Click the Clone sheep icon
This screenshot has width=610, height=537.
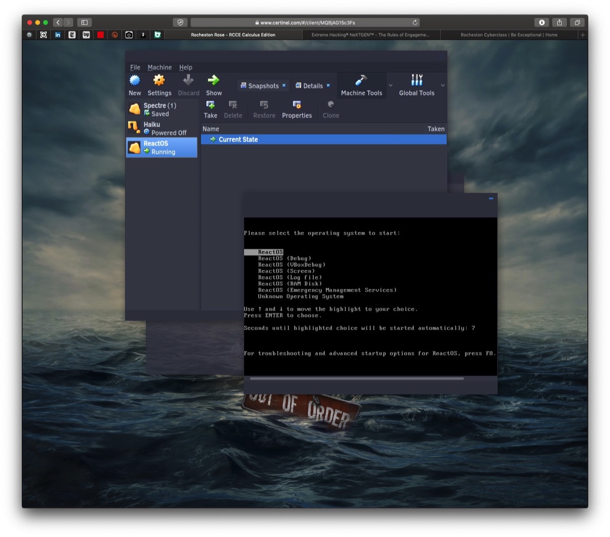(x=331, y=105)
